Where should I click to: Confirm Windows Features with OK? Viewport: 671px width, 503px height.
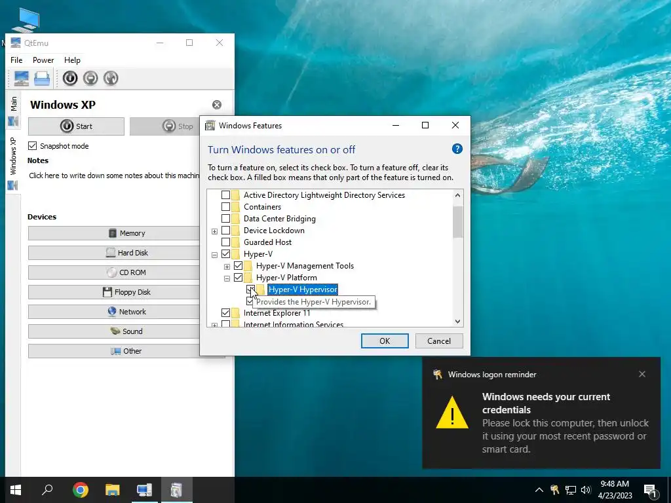click(384, 341)
